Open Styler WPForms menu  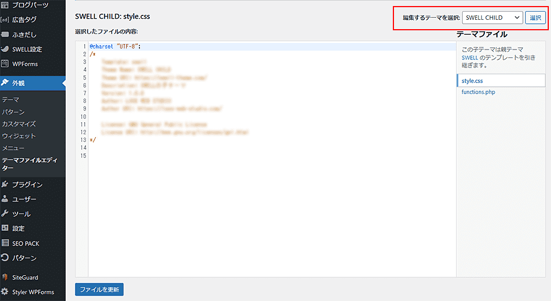[33, 292]
